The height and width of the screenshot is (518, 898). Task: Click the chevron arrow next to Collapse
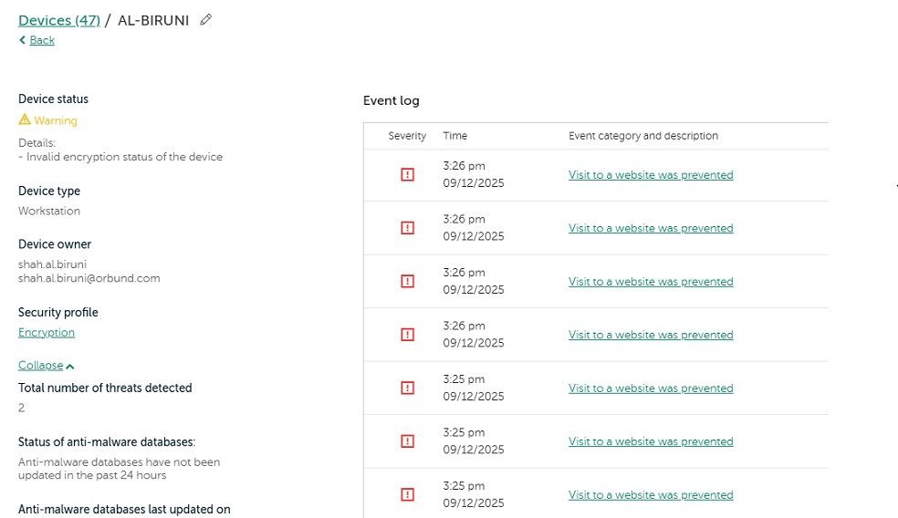pos(70,367)
